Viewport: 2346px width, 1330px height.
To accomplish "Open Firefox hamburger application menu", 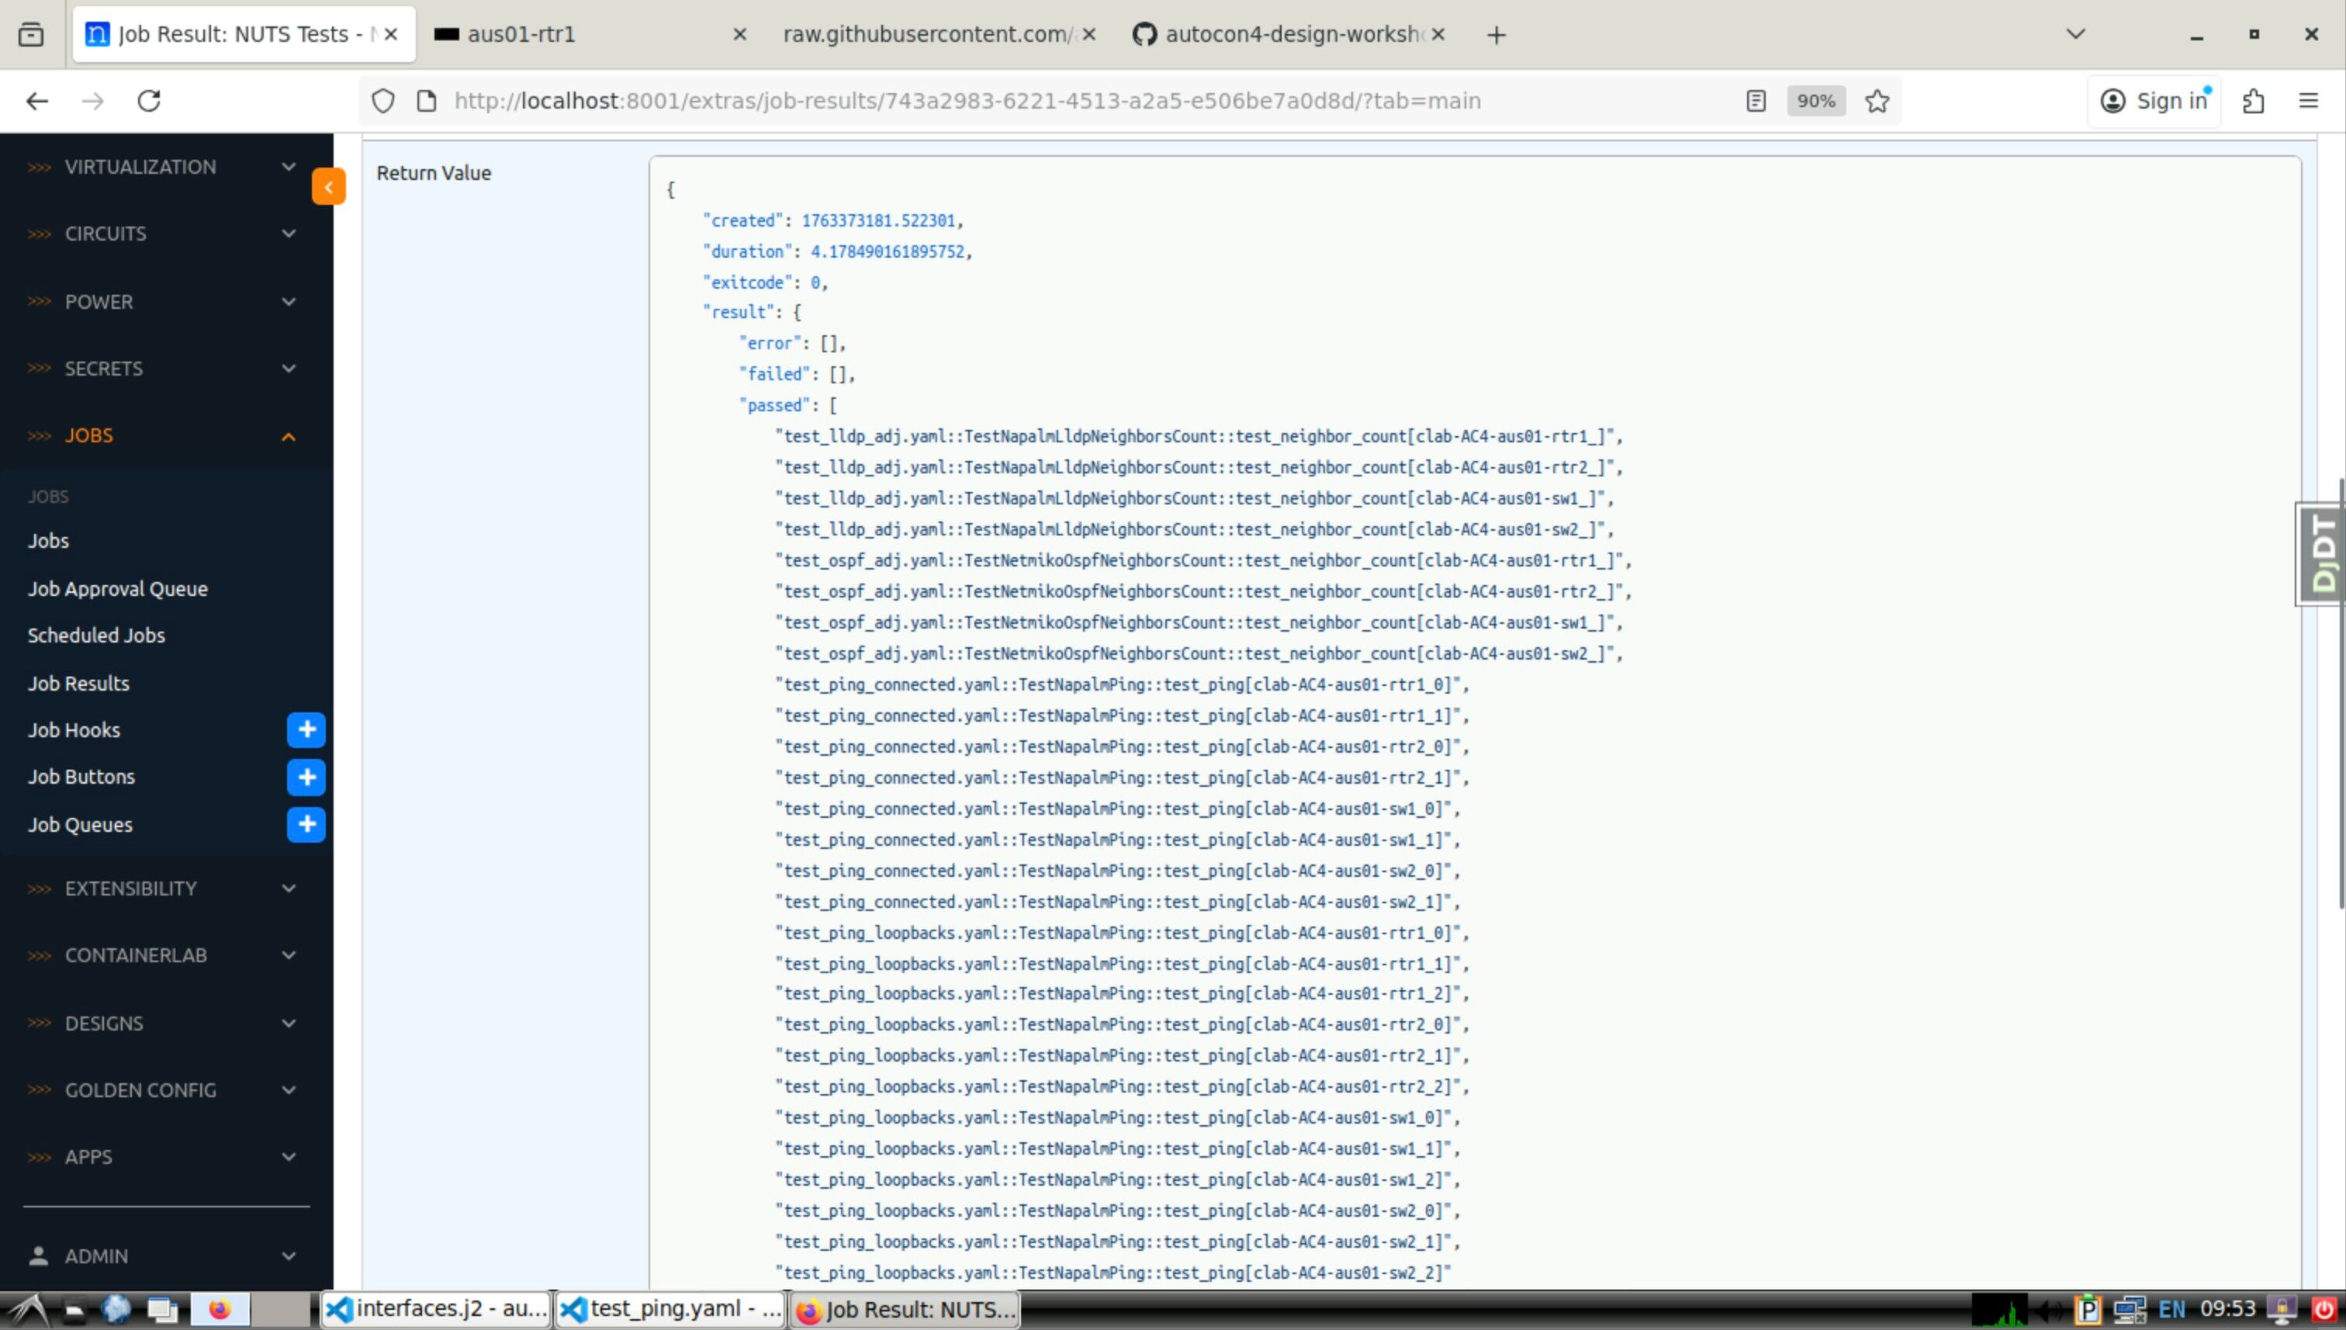I will click(x=2308, y=100).
